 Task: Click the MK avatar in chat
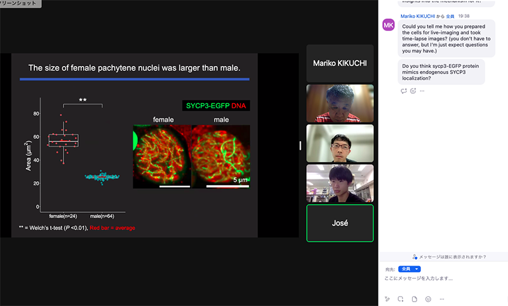(x=389, y=25)
